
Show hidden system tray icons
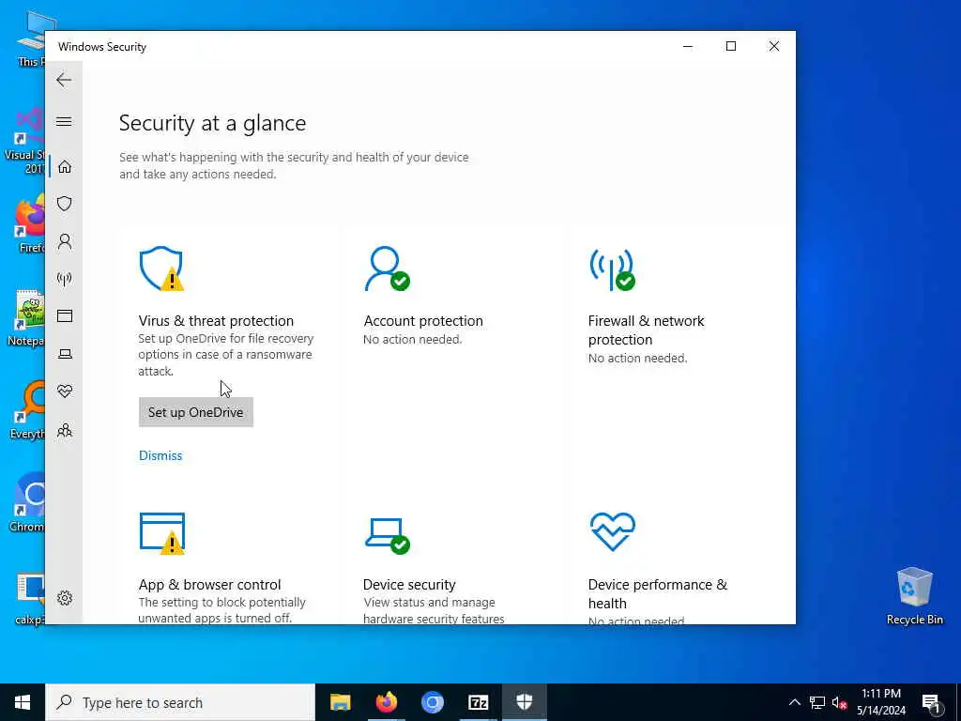(x=794, y=702)
